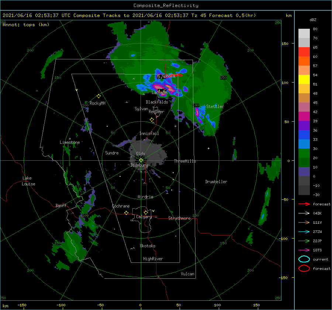Click the radar center diamond between Olds and Didsbury
This screenshot has height=310, width=332.
click(141, 160)
